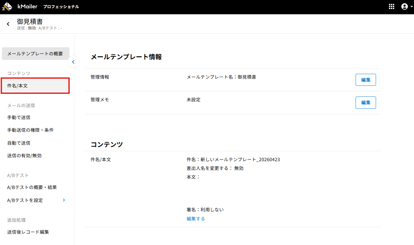The width and height of the screenshot is (414, 245).
Task: View A/Bテストの概要・結果
Action: click(x=32, y=187)
